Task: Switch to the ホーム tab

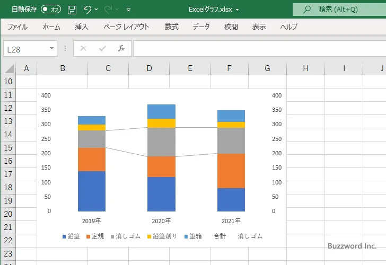Action: 51,26
